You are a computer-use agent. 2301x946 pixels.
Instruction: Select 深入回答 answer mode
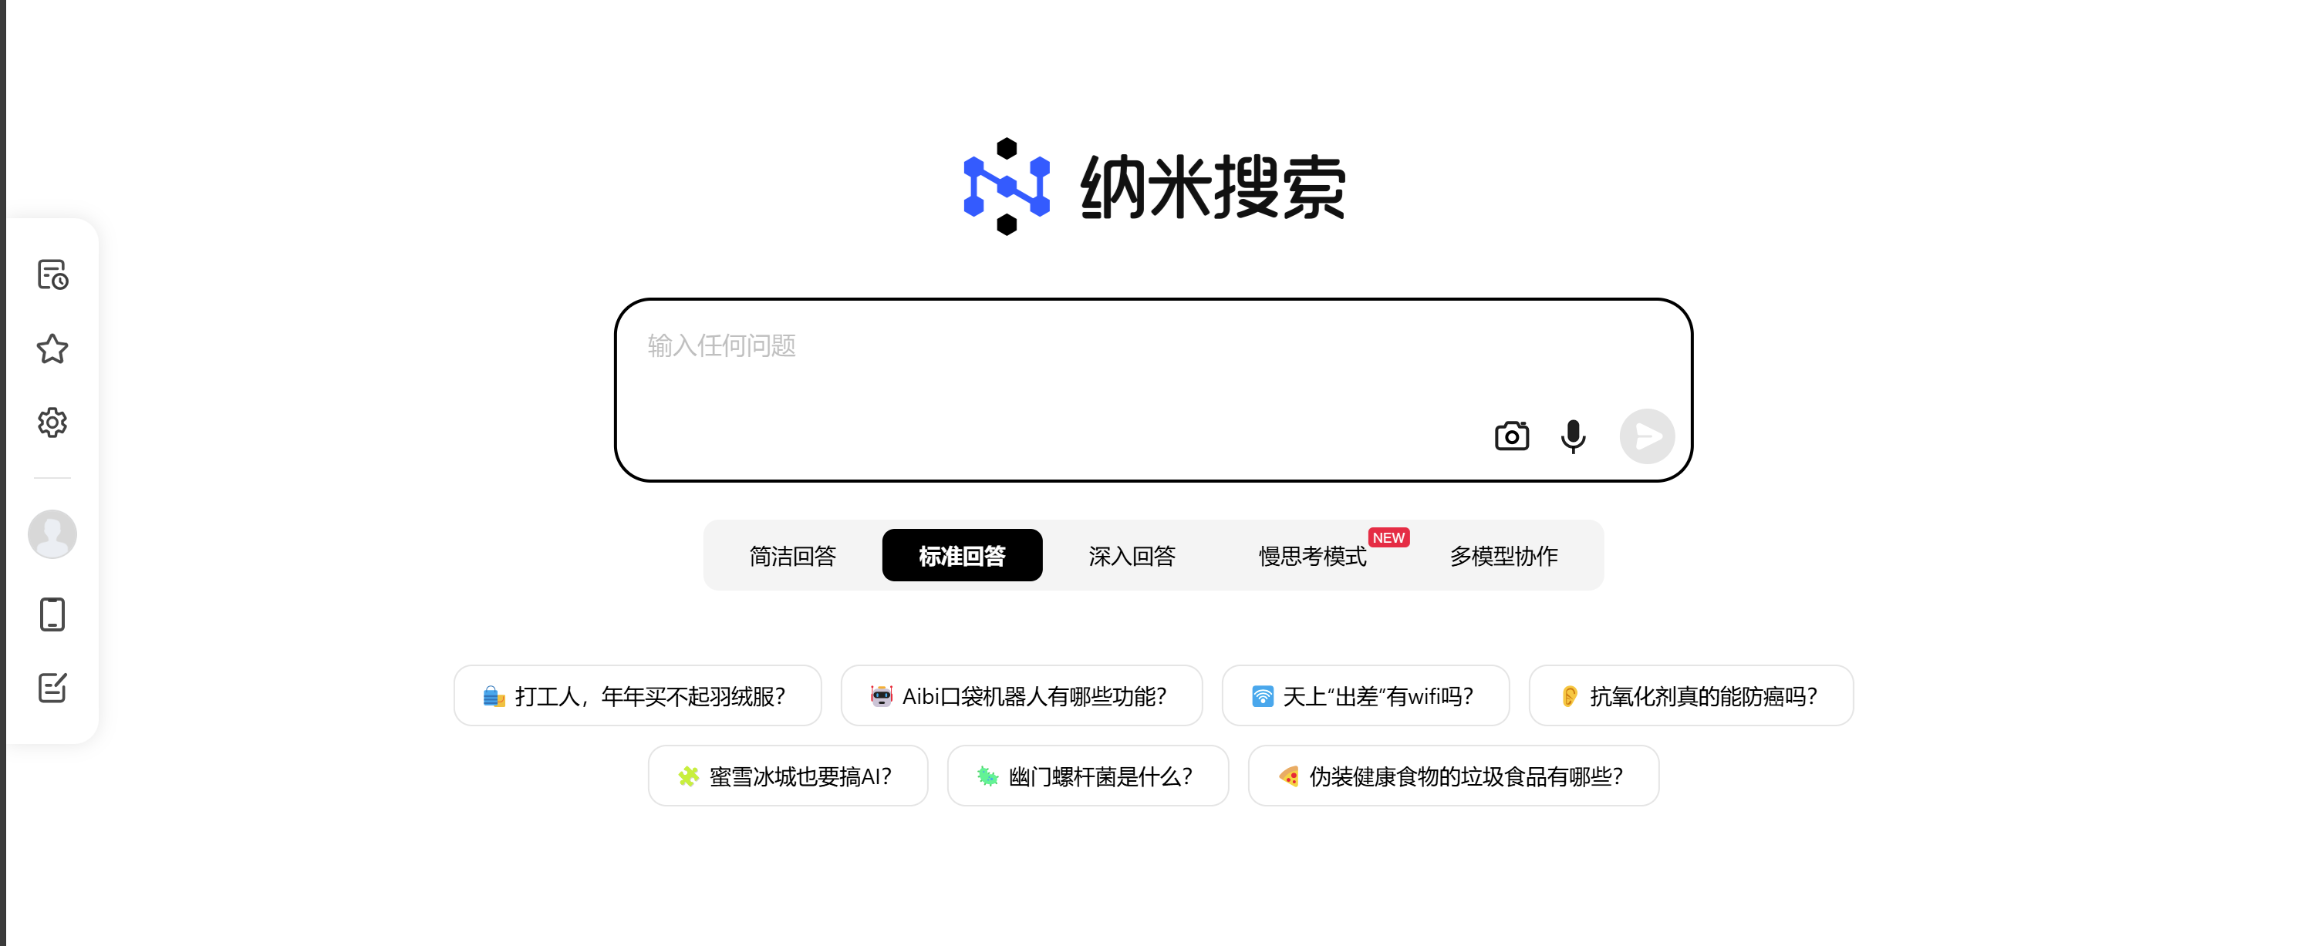(1132, 555)
